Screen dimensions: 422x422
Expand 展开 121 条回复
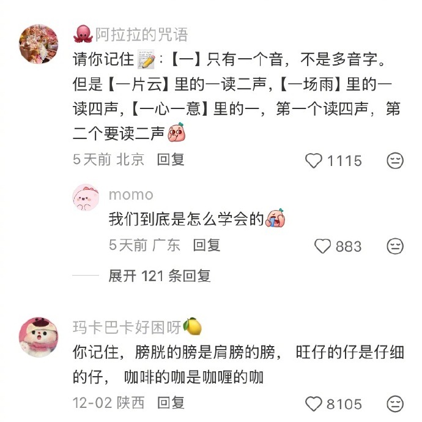coord(160,276)
